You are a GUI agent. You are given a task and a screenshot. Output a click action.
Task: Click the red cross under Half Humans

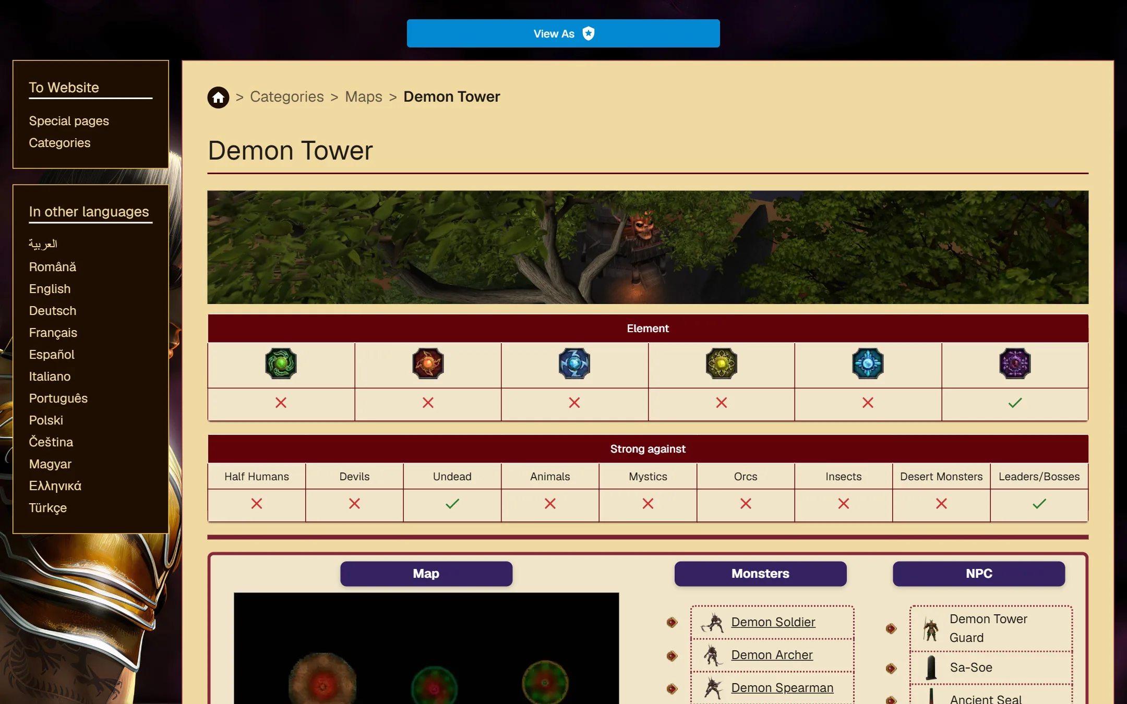[x=257, y=503]
